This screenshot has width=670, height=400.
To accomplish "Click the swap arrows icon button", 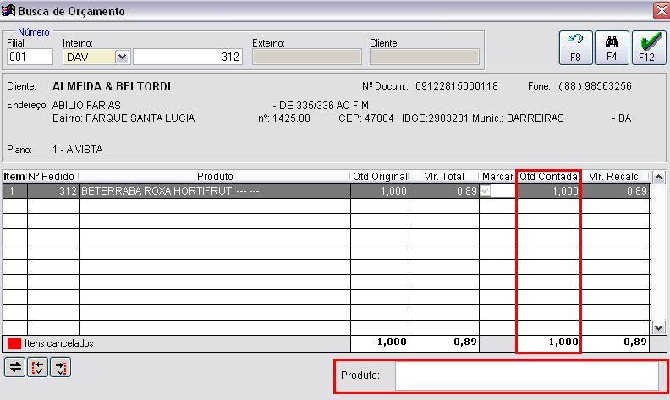I will (x=14, y=367).
